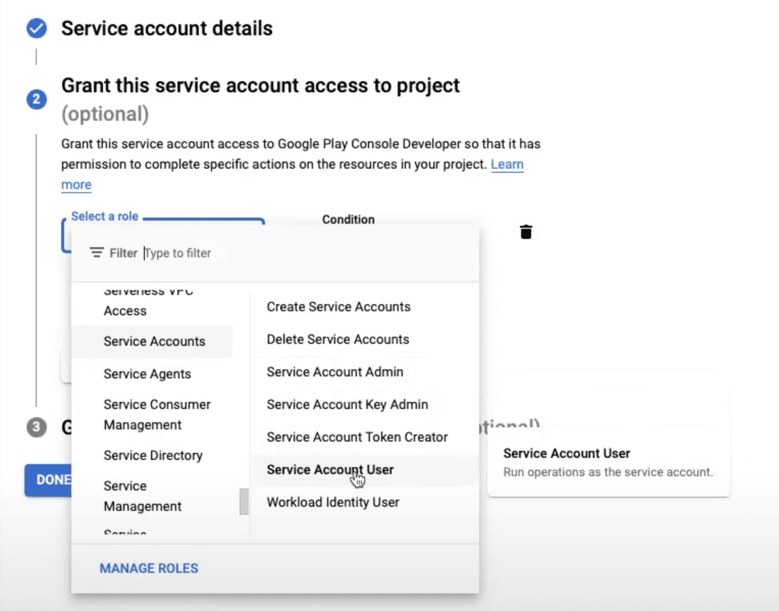
Task: Click the blue checkmark on Service account details
Action: [35, 29]
